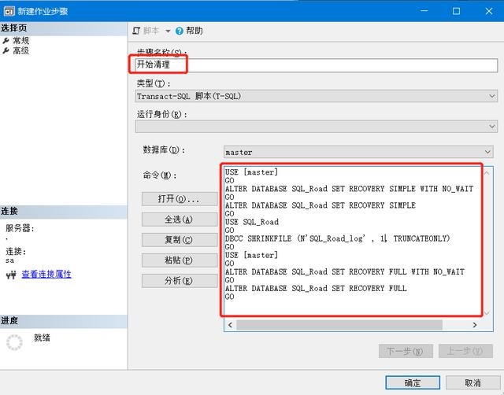Open the master database dropdown
This screenshot has width=504, height=395.
[x=358, y=152]
